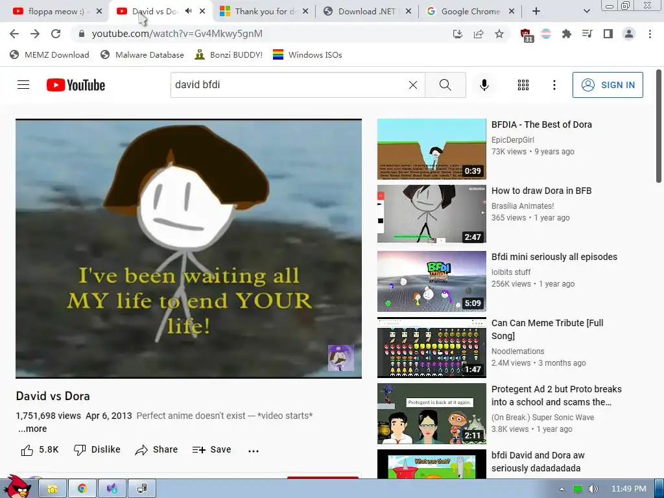Click the youtube.com address bar URL

click(x=177, y=34)
